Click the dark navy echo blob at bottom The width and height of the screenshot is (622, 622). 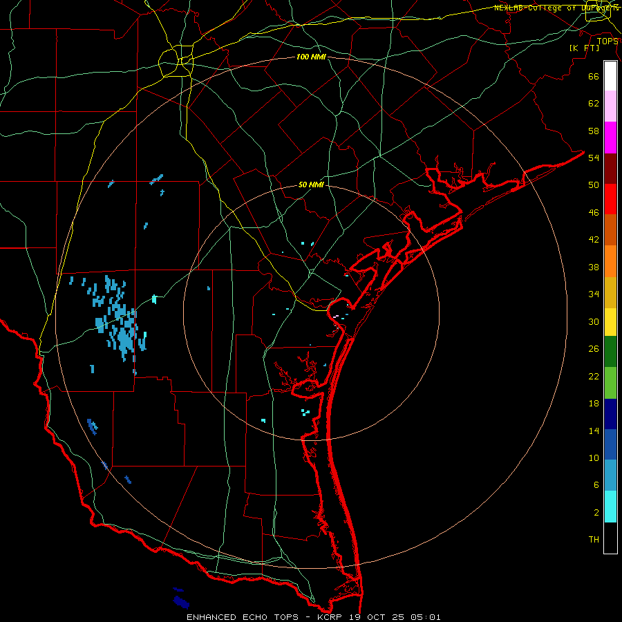coord(181,602)
